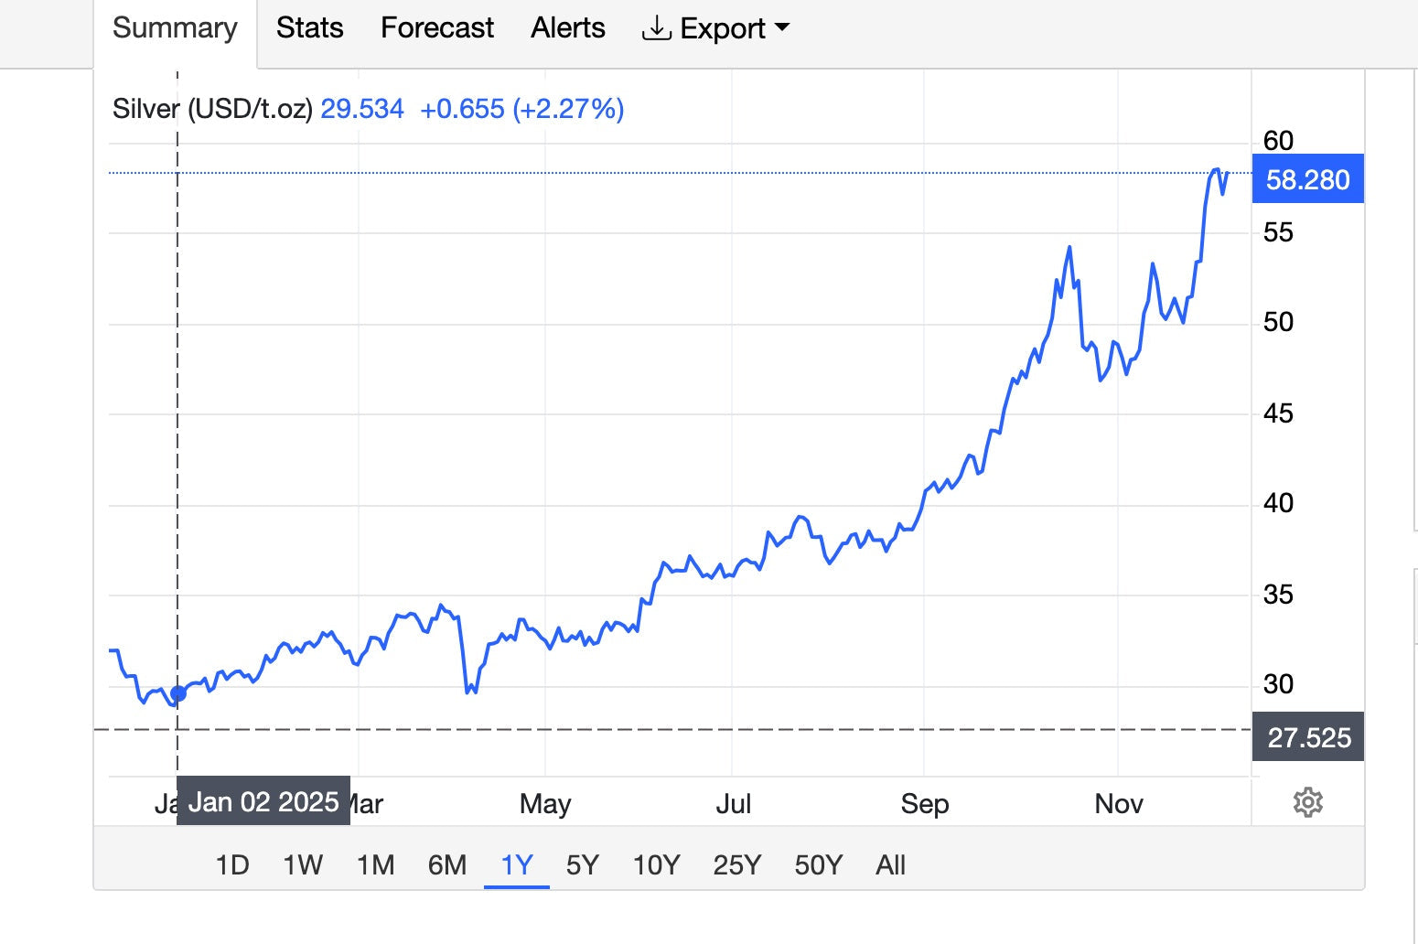1418x944 pixels.
Task: Go to the Forecast tab
Action: point(436,28)
